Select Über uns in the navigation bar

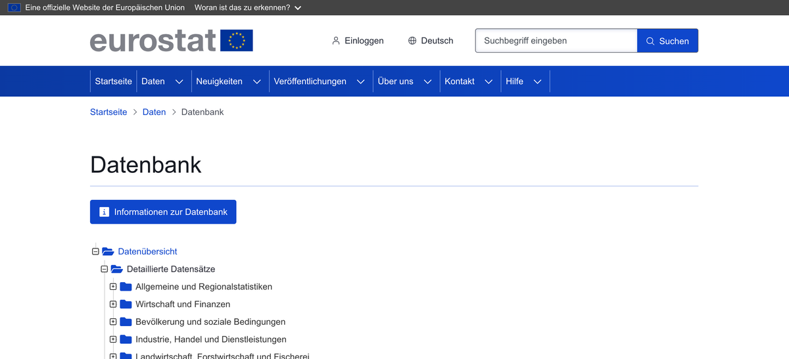(x=396, y=82)
